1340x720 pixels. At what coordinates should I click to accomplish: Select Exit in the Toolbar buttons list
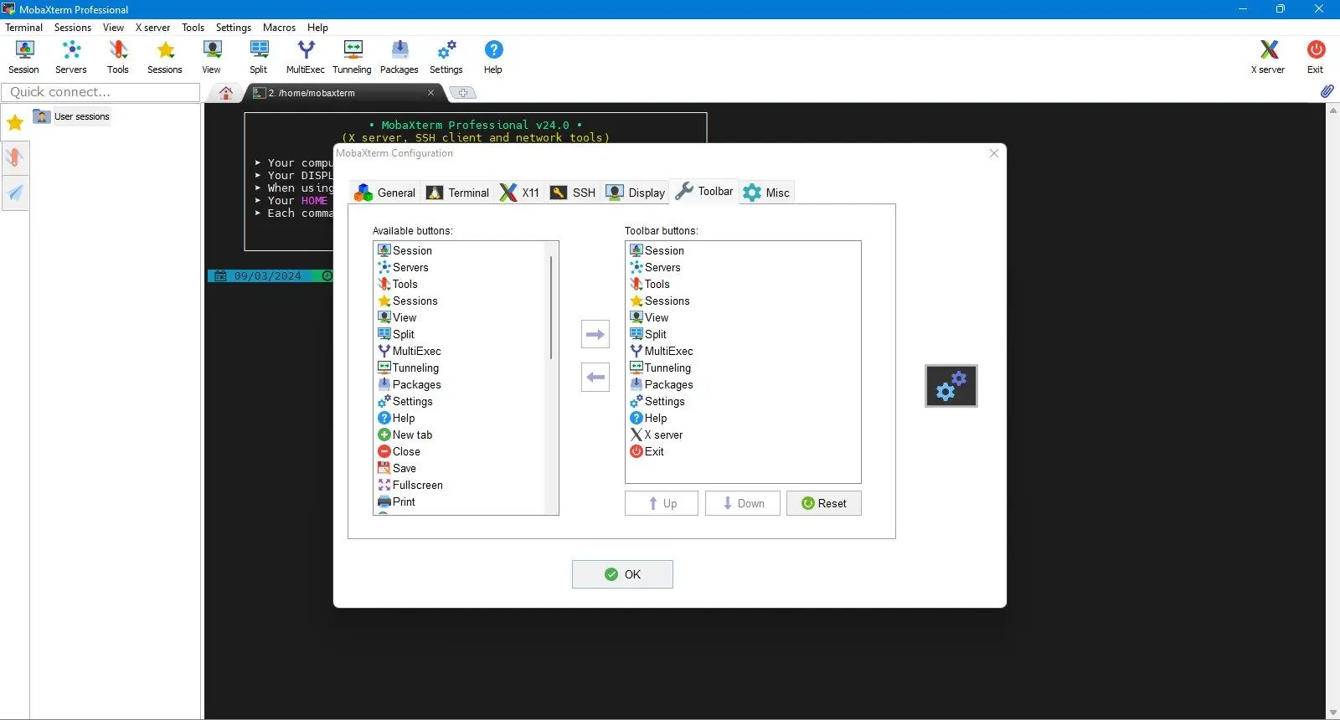pyautogui.click(x=647, y=451)
